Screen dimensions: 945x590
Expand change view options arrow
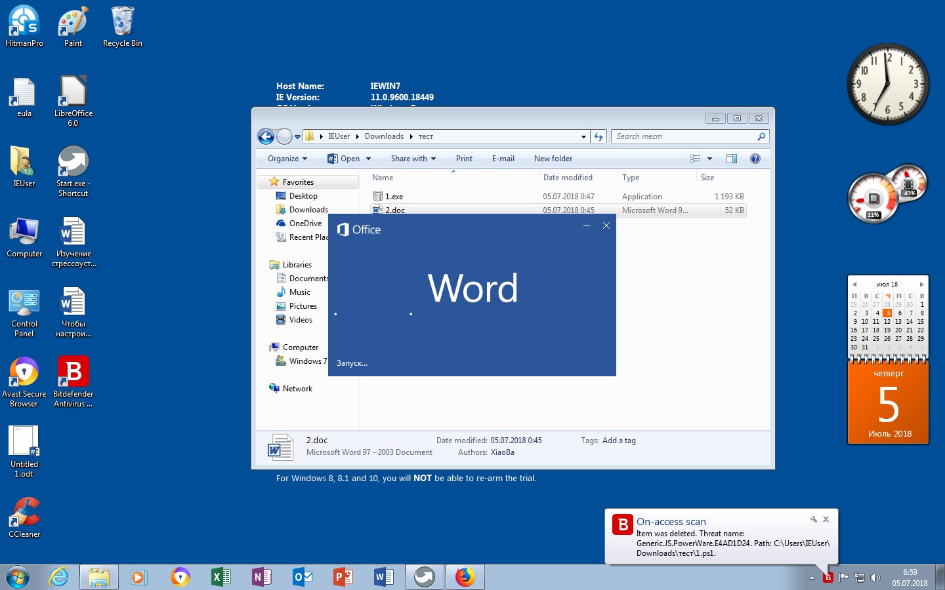(709, 159)
